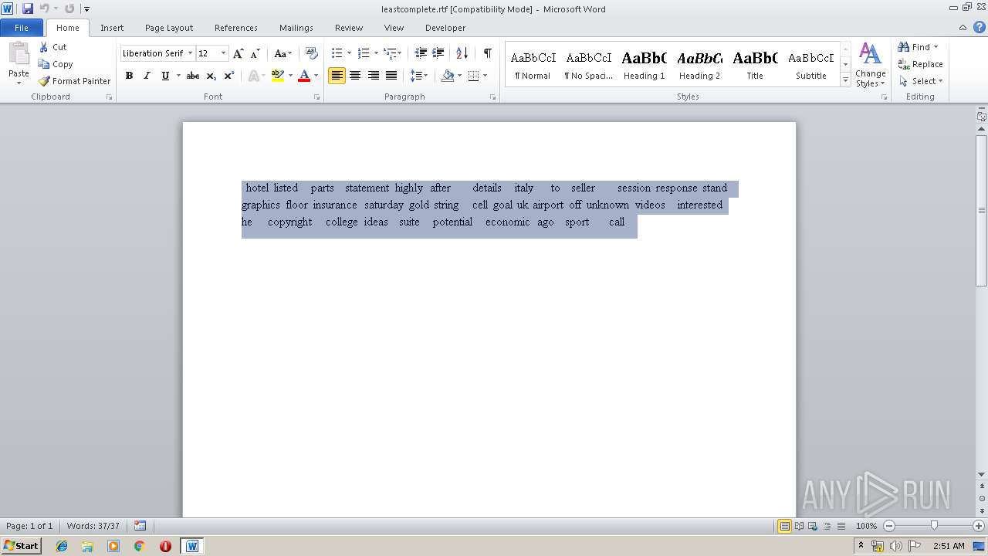Open Internet Explorer from taskbar
Viewport: 988px width, 556px height.
point(62,546)
